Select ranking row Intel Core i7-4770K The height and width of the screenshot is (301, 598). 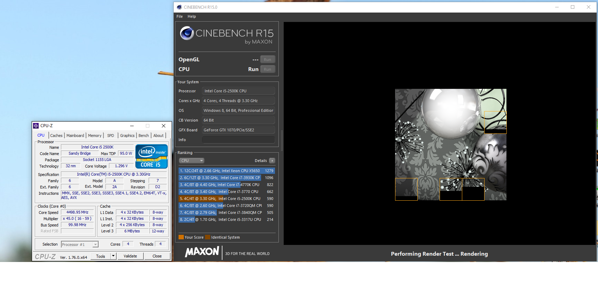pyautogui.click(x=227, y=185)
